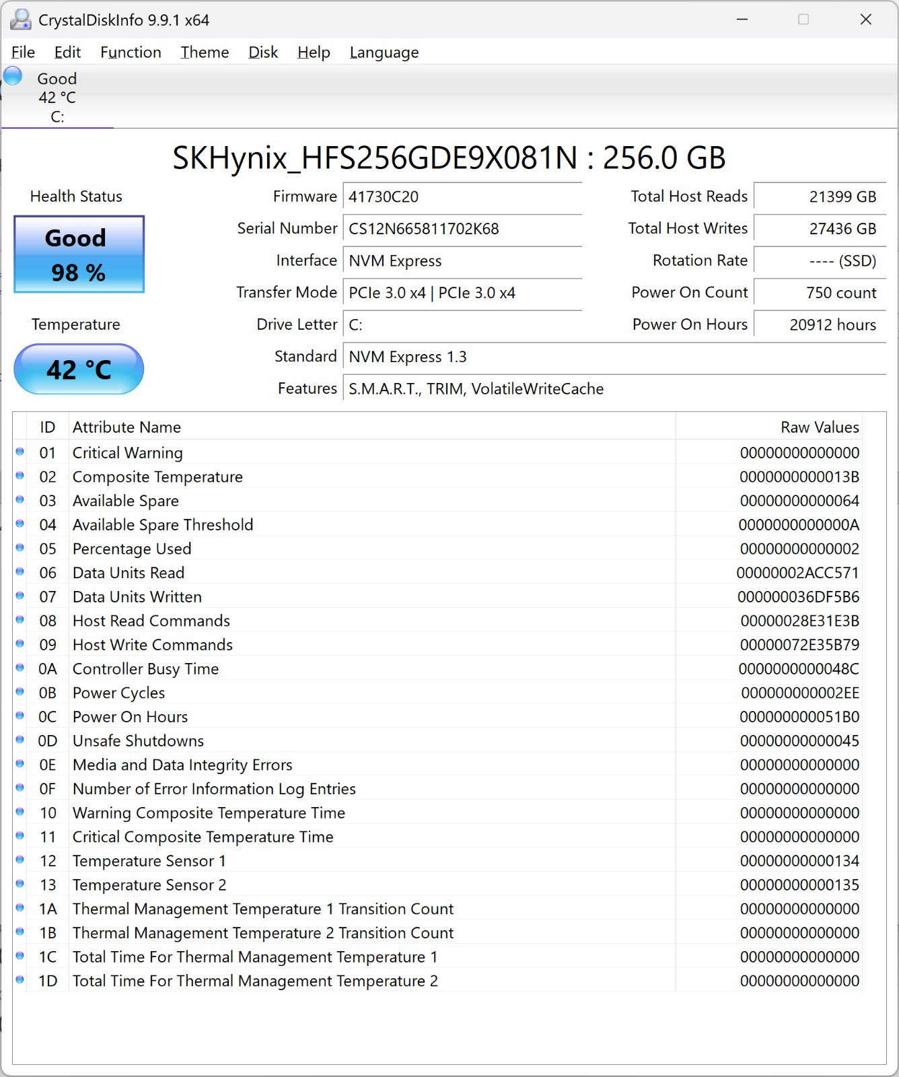Open the Disk menu
Image resolution: width=899 pixels, height=1077 pixels.
pos(263,52)
